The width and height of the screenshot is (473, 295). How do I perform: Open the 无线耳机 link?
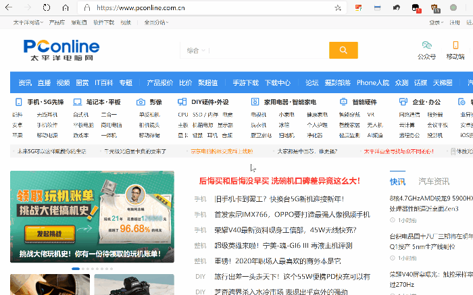[47, 115]
